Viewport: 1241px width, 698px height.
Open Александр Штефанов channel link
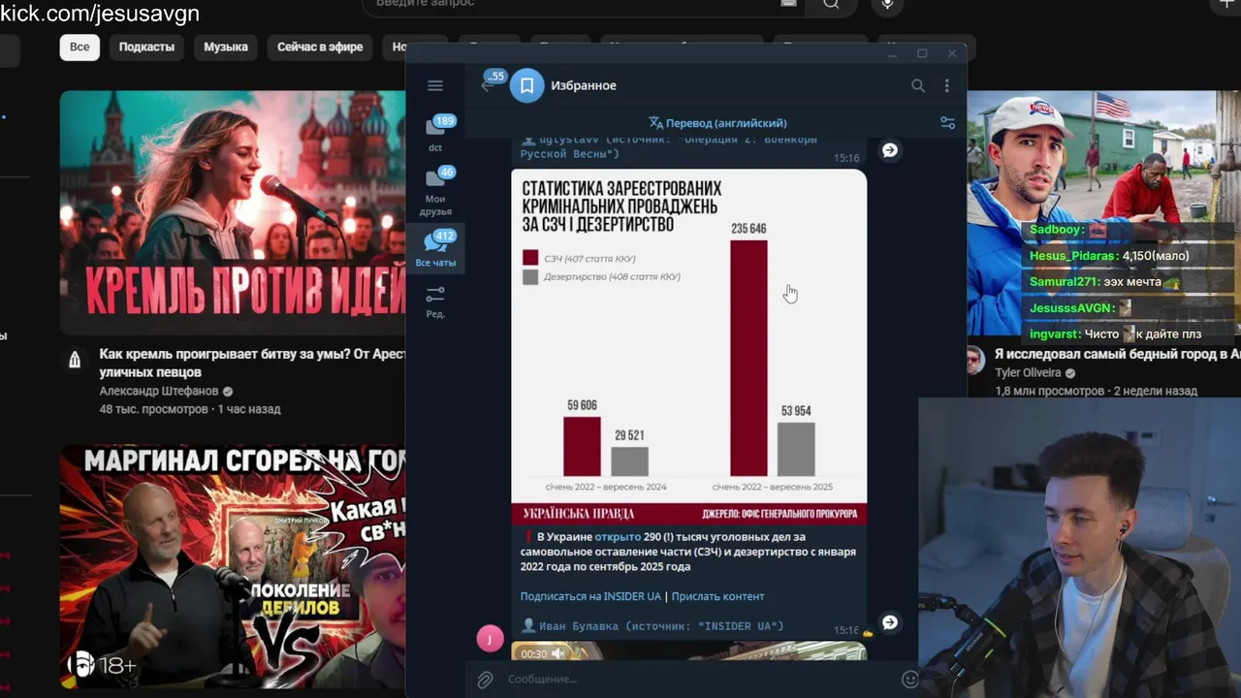pos(159,391)
